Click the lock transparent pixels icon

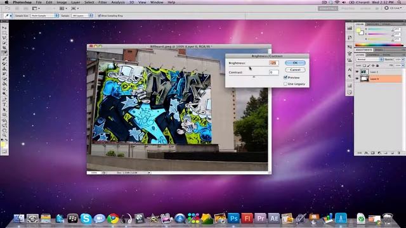[x=364, y=66]
